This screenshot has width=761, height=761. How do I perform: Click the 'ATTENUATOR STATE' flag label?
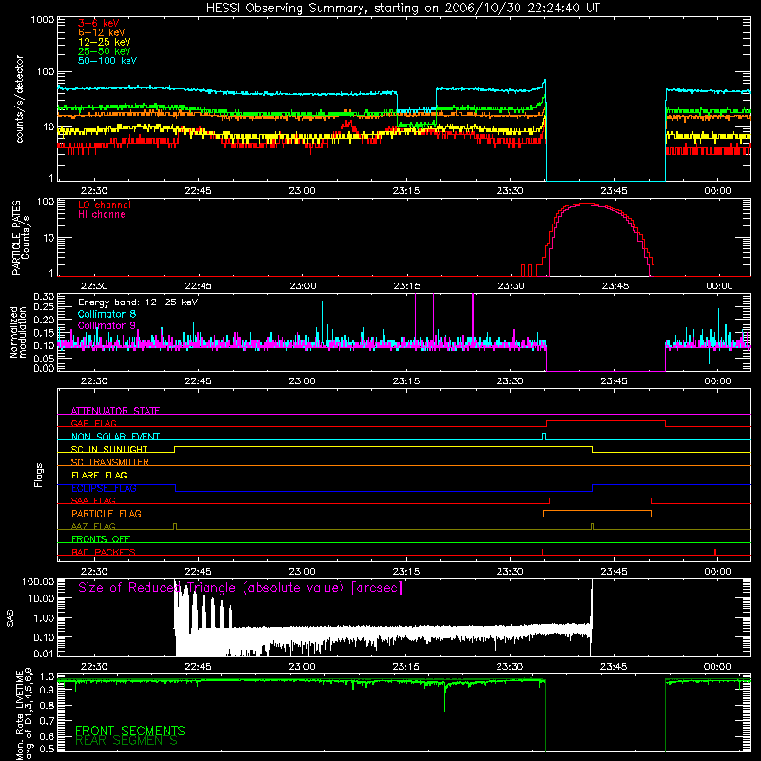tap(115, 411)
